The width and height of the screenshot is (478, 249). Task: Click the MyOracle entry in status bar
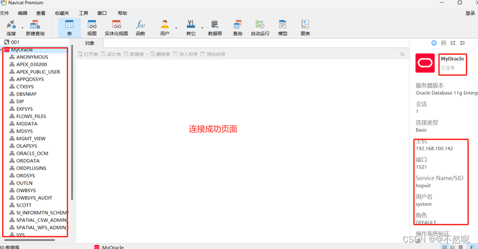pyautogui.click(x=109, y=247)
